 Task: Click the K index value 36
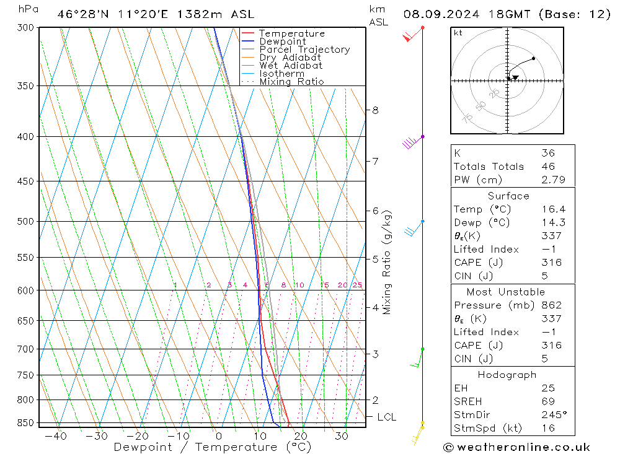point(548,153)
